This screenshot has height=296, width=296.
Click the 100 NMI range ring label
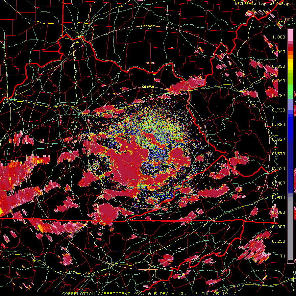(x=148, y=26)
